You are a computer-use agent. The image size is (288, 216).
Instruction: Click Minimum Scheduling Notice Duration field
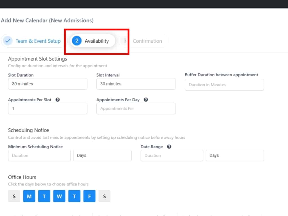coord(39,156)
